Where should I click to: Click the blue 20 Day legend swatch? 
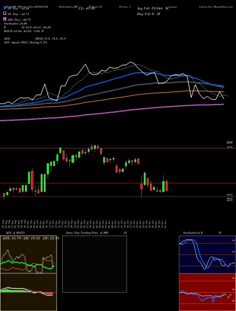coord(5,8)
